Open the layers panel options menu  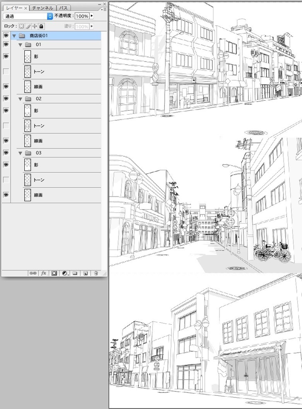click(x=104, y=9)
